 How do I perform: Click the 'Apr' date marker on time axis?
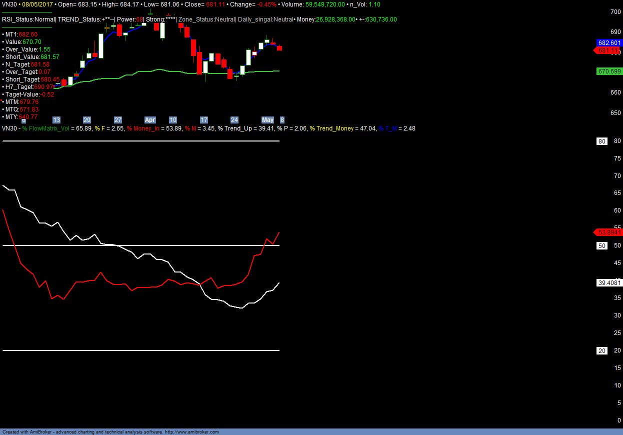click(x=150, y=120)
